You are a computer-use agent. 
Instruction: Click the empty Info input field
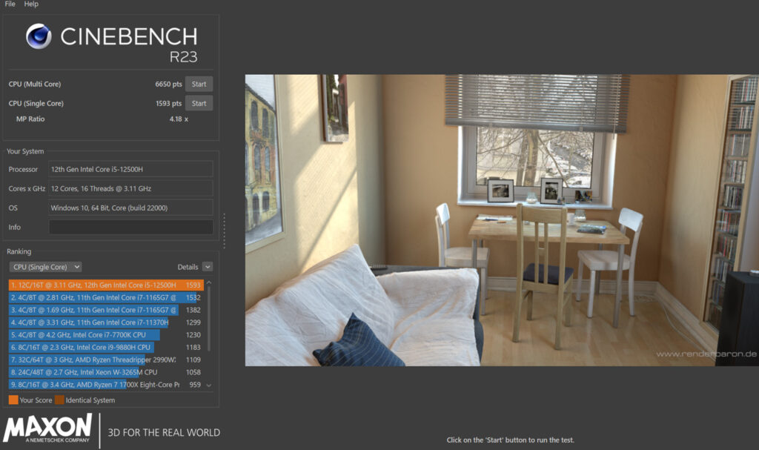point(130,227)
